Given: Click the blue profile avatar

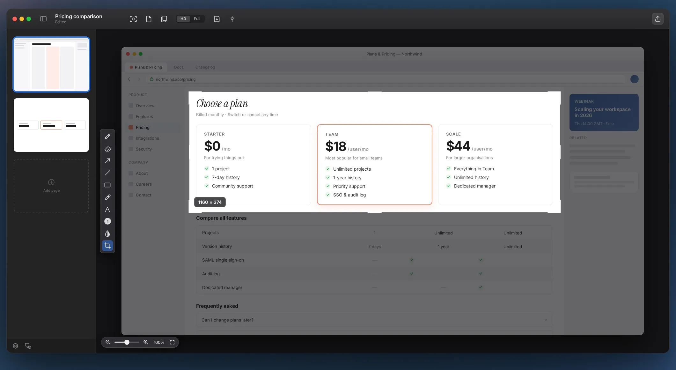Looking at the screenshot, I should click(635, 79).
